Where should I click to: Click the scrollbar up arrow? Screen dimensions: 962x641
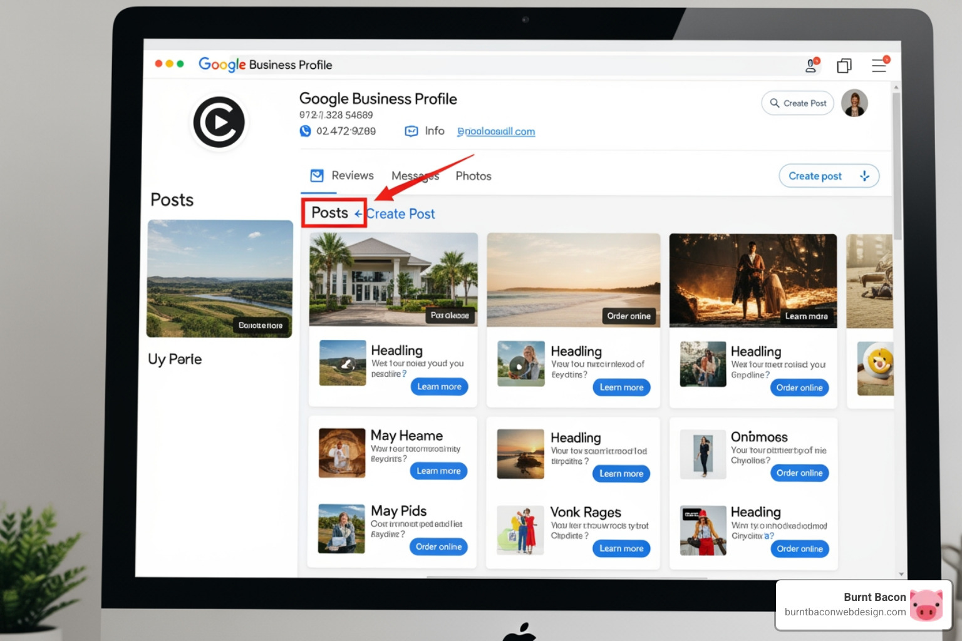pos(897,87)
